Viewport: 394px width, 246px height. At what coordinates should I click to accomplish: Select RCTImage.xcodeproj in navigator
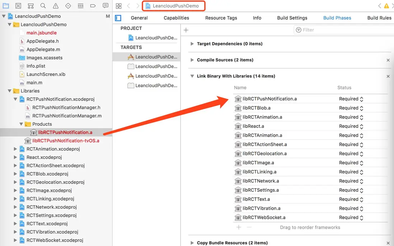tap(49, 190)
